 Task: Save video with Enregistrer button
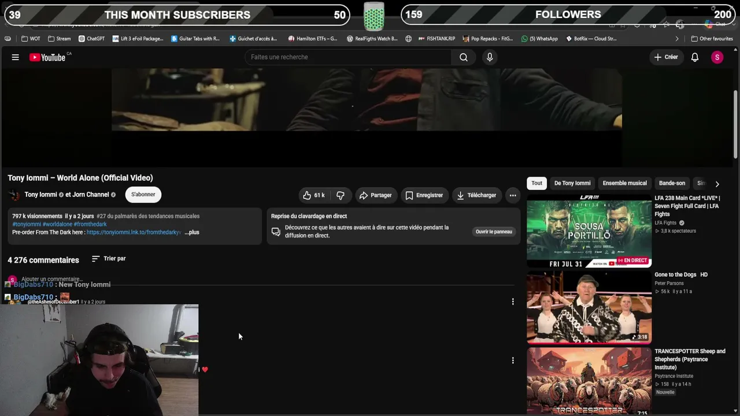[x=424, y=195]
